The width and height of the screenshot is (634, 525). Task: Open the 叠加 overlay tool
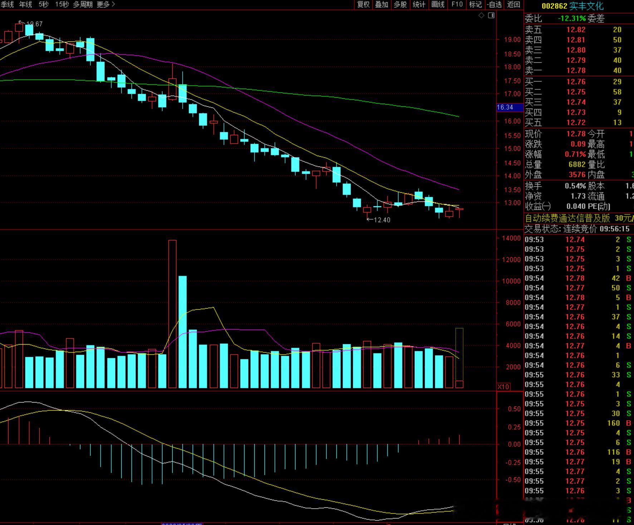[x=382, y=4]
